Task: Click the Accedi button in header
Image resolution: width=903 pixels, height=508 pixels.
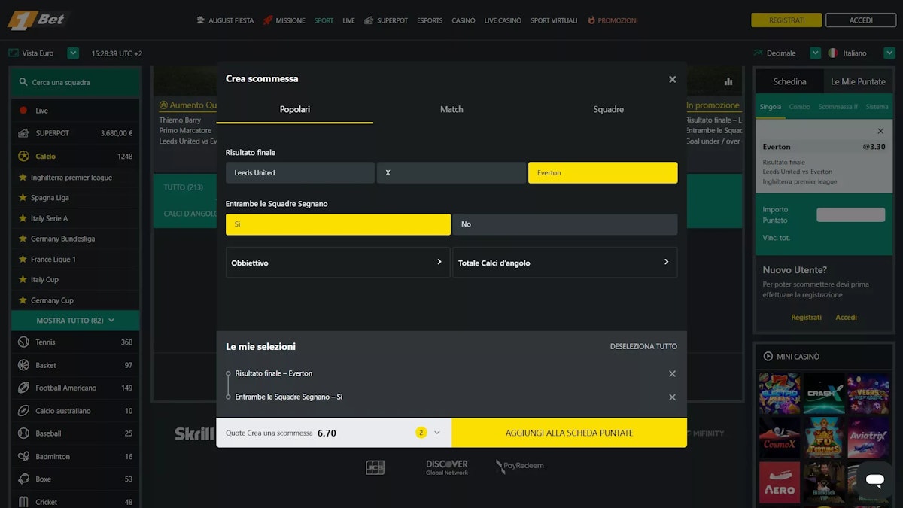Action: tap(861, 20)
